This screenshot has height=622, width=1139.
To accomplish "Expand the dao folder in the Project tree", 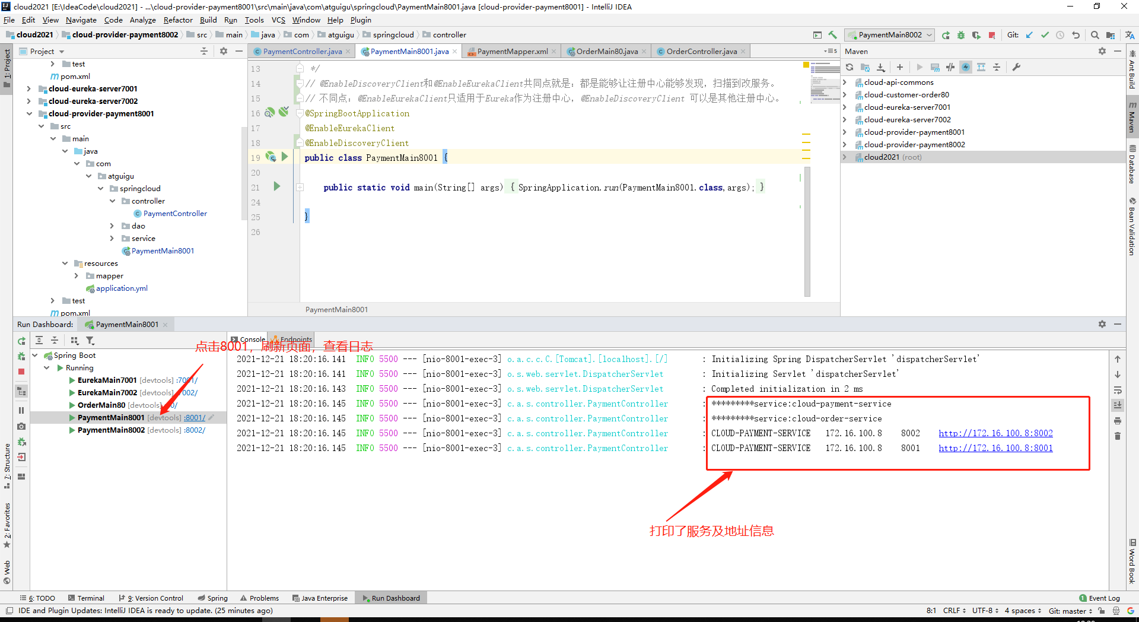I will point(112,226).
